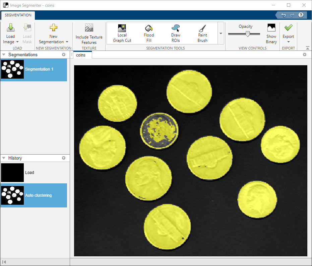Click the Redo arrow button
Viewport: 312px width, 266px height.
292,15
